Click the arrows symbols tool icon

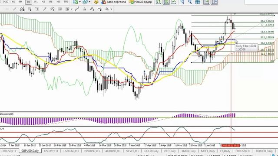point(107,9)
